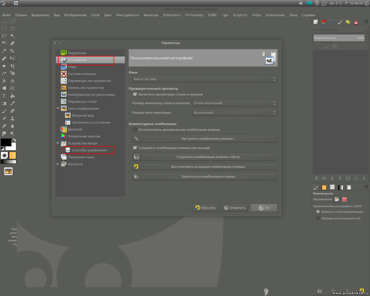Screen dimensions: 370x296
Task: Click 'Сохранить комбинации клавиш сейчас' button
Action: (x=205, y=157)
